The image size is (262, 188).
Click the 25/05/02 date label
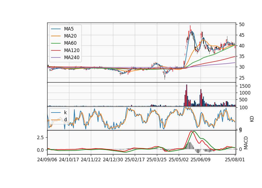click(x=178, y=160)
